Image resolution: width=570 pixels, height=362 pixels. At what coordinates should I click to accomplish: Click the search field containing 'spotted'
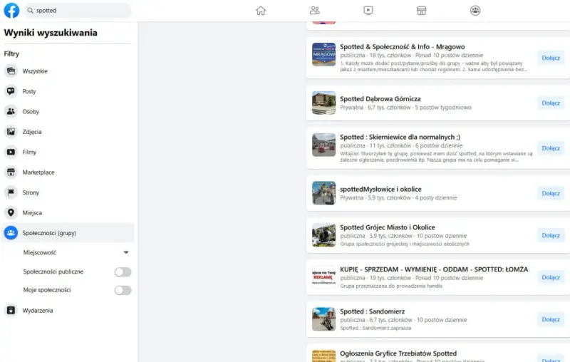[x=78, y=11]
